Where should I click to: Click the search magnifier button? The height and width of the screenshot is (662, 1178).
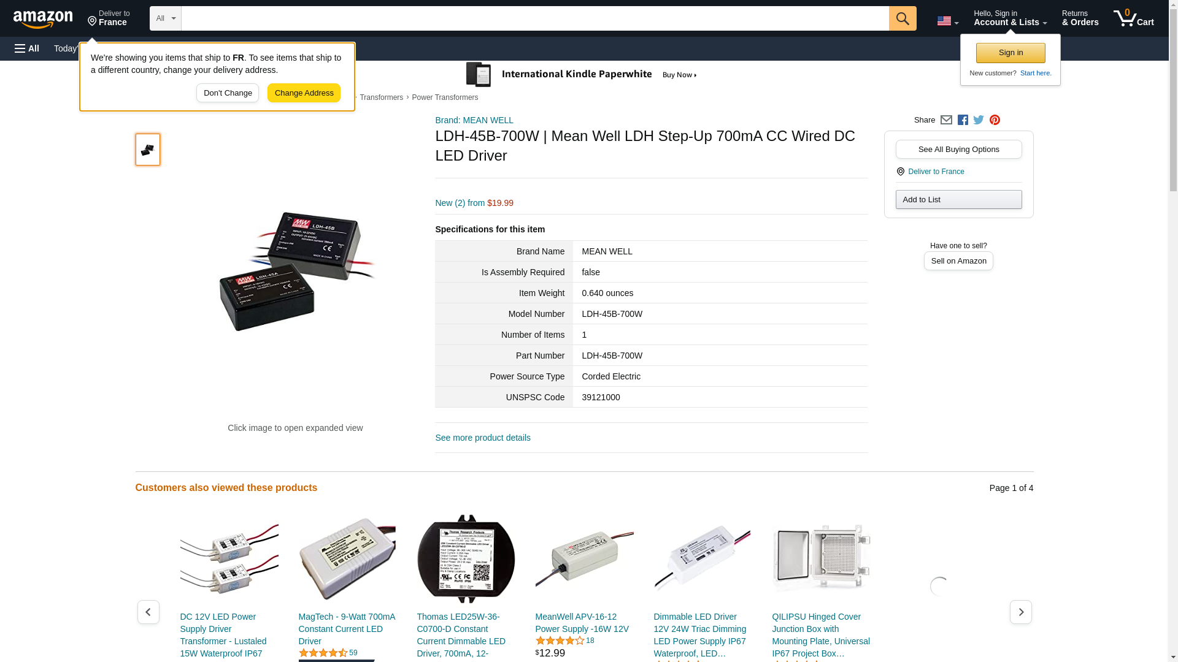[903, 18]
